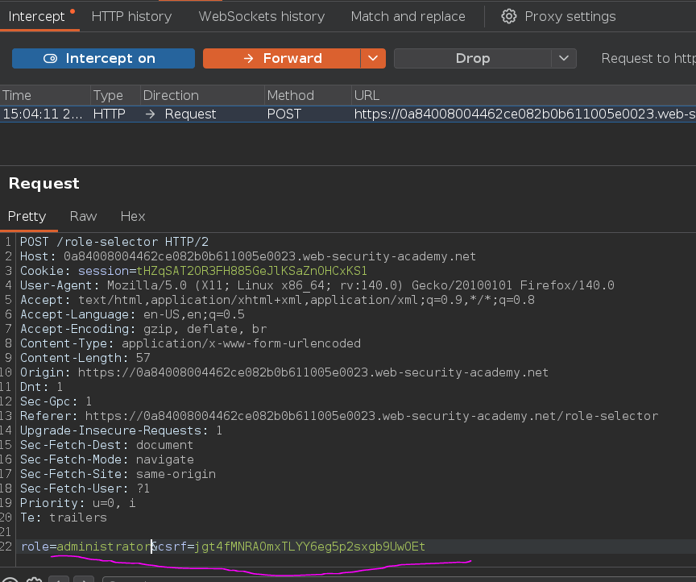Sort by the Direction column header
This screenshot has height=582, width=696.
(202, 95)
